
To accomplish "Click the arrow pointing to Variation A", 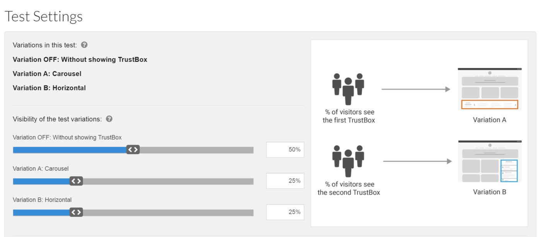I will [416, 89].
